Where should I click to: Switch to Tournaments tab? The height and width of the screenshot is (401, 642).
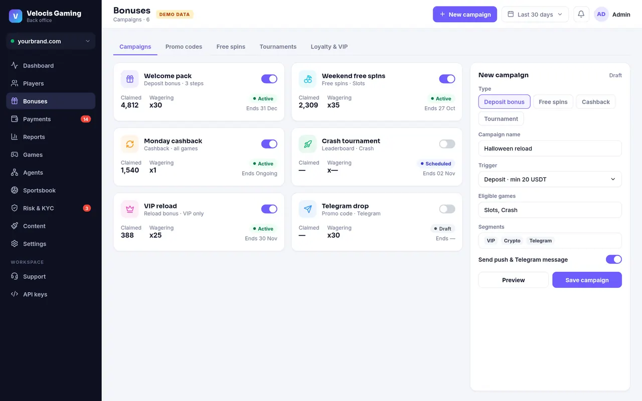click(278, 47)
